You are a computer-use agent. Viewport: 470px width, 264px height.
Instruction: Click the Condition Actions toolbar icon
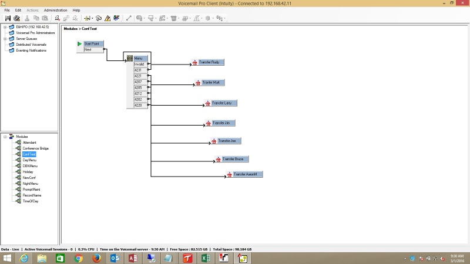(x=196, y=18)
